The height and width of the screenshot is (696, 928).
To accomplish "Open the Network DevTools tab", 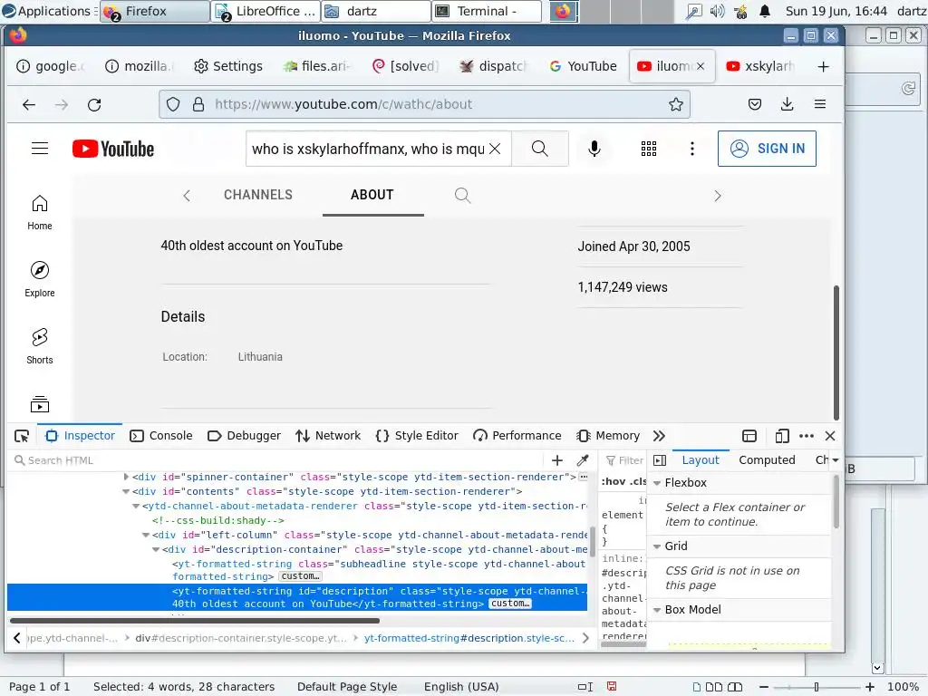I will [328, 436].
